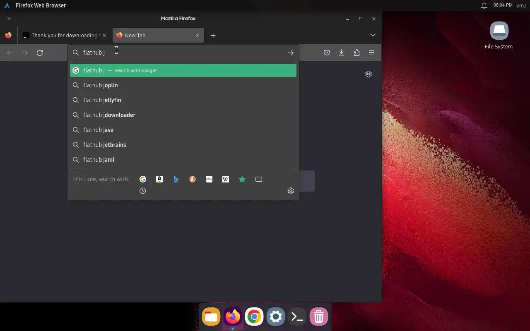Open the notification bell in top panel
This screenshot has height=331, width=530.
pyautogui.click(x=484, y=5)
